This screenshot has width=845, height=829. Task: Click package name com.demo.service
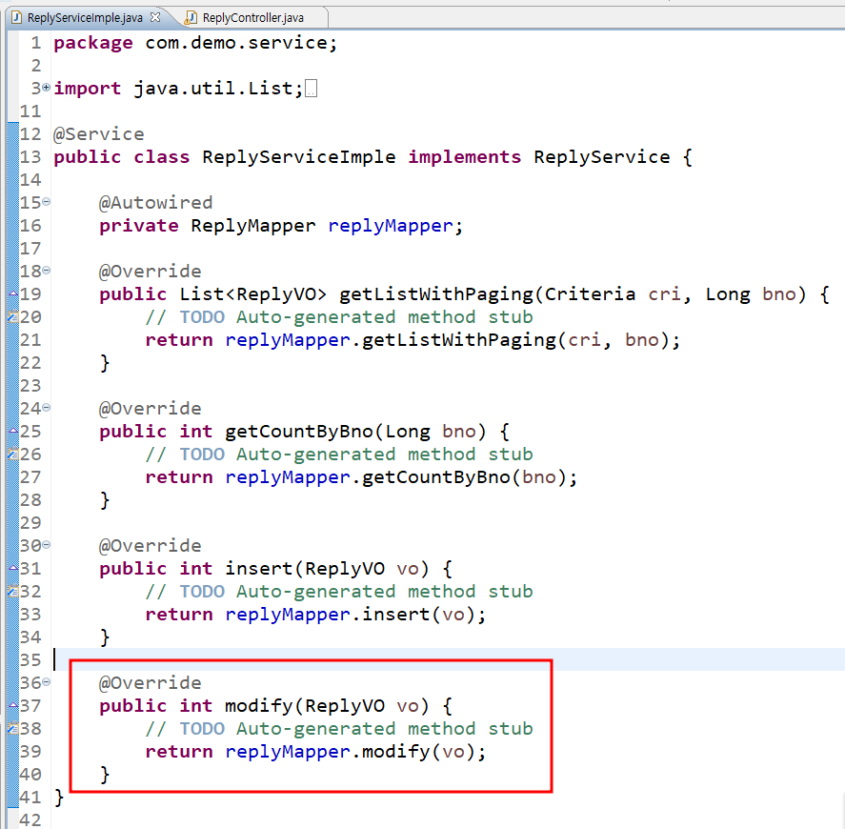pos(236,43)
